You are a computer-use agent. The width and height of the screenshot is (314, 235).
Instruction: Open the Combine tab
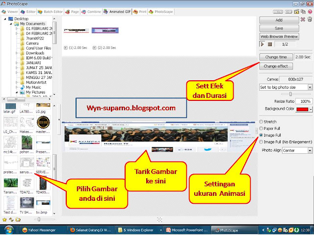[x=91, y=12]
